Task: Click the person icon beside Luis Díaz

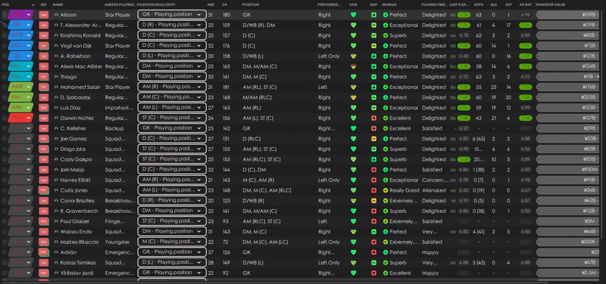Action: click(x=57, y=108)
